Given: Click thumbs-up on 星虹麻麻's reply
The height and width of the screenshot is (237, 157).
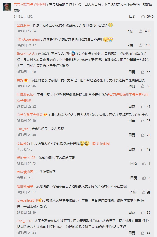Looking at the screenshot, I should coord(141,31).
